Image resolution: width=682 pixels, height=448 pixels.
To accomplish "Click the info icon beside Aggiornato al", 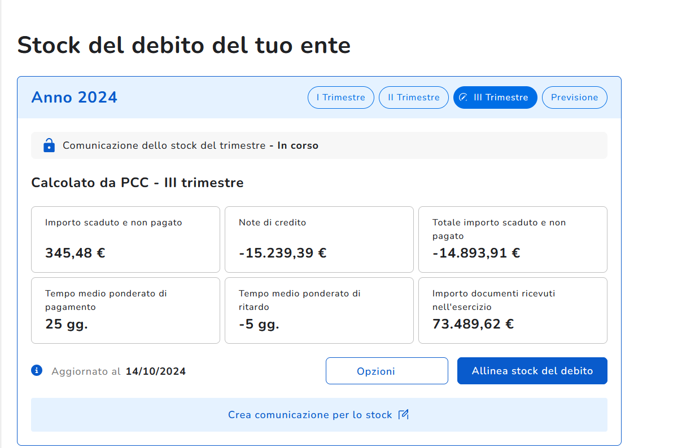I will coord(37,370).
